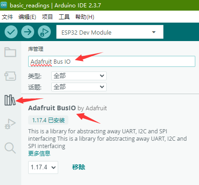This screenshot has width=199, height=185.
Task: Click the 移除 remove button
Action: (x=78, y=167)
